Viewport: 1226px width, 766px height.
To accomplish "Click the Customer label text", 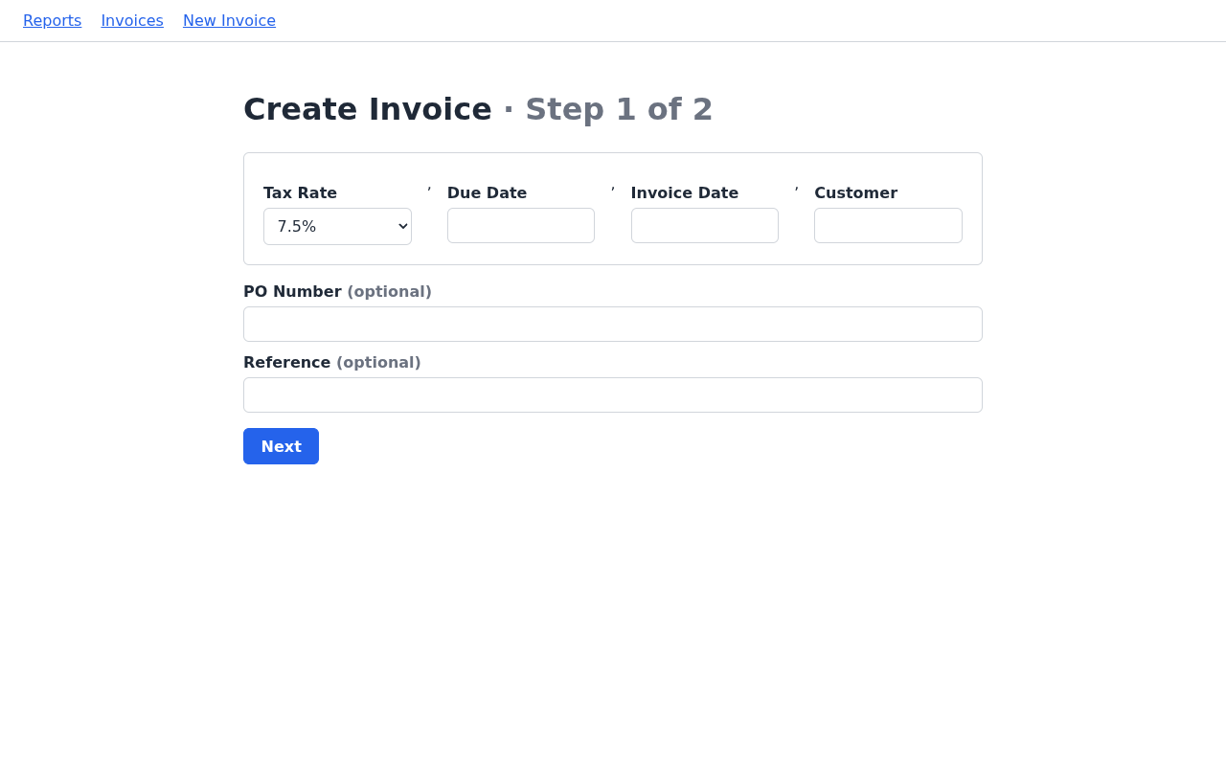I will [x=855, y=192].
